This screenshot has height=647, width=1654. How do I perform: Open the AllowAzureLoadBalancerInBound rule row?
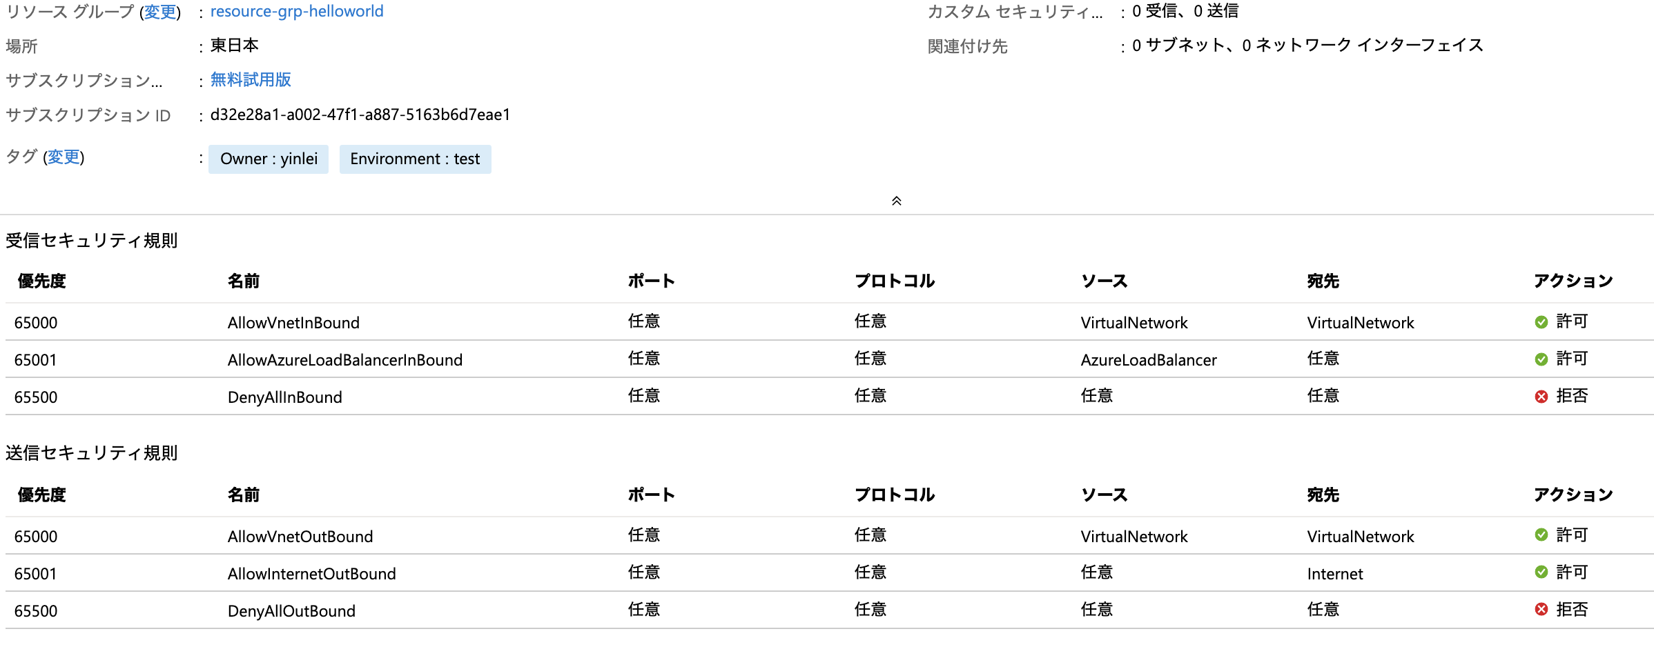click(830, 359)
